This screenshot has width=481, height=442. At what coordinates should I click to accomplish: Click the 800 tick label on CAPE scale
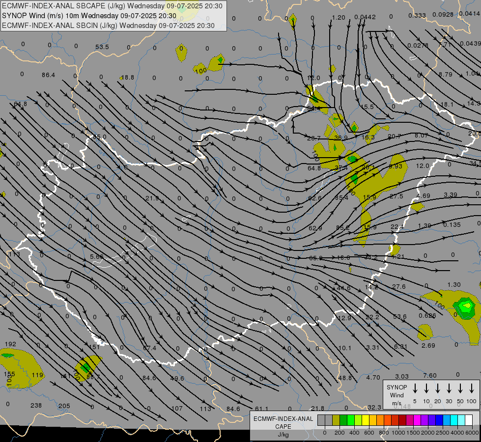[384, 433]
